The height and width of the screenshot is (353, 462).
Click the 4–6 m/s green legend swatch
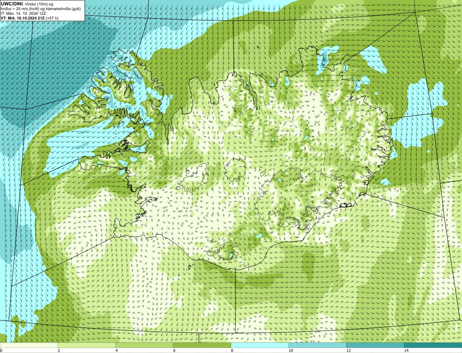pos(144,345)
